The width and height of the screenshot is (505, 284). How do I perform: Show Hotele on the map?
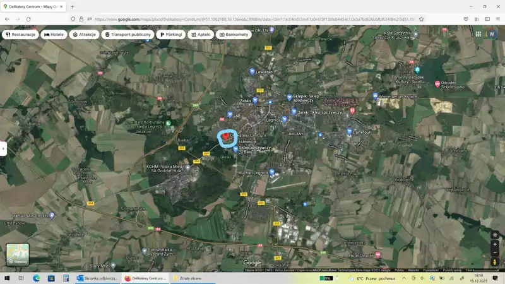coord(54,35)
